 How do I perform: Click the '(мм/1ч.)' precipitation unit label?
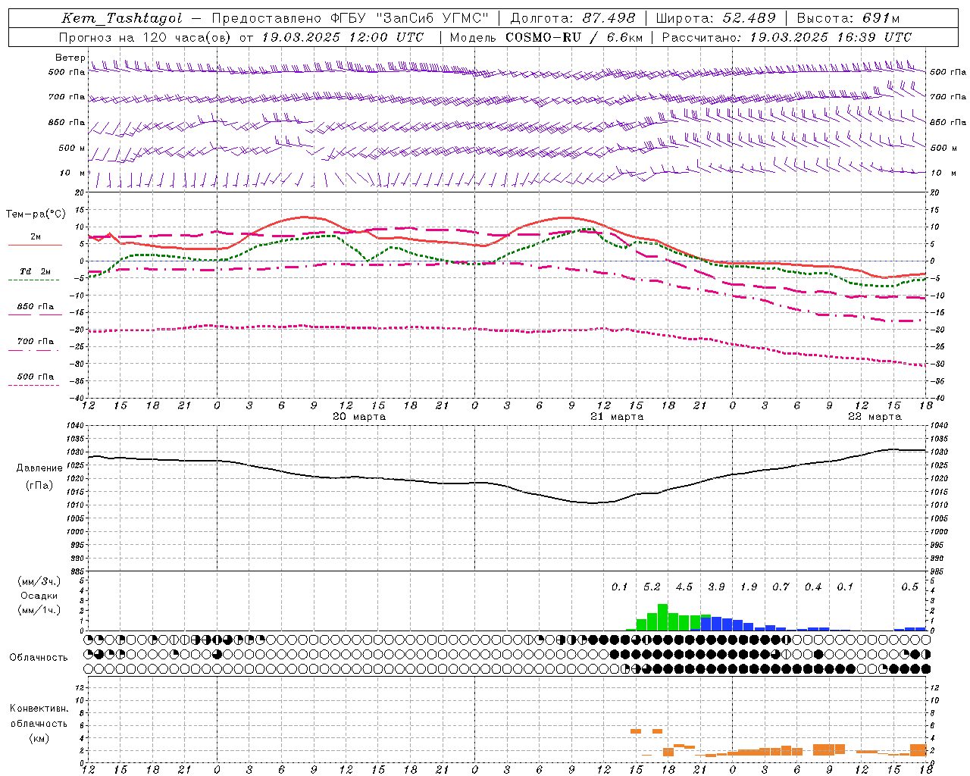tap(39, 610)
